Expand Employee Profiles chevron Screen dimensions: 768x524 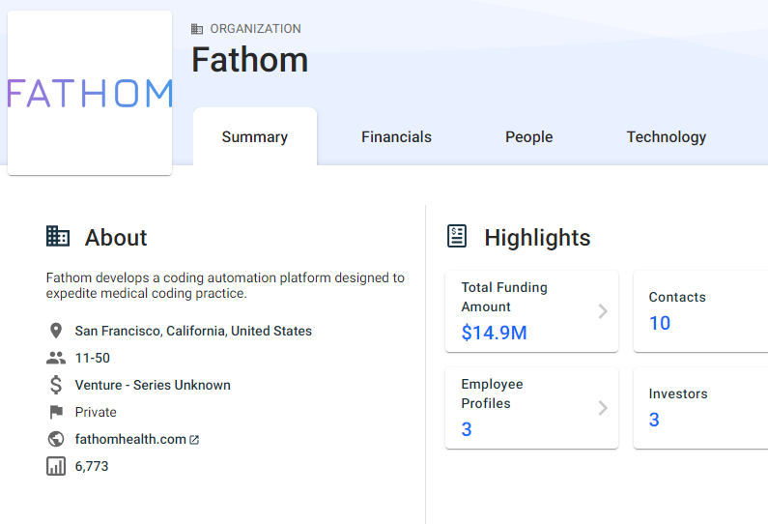(x=603, y=408)
